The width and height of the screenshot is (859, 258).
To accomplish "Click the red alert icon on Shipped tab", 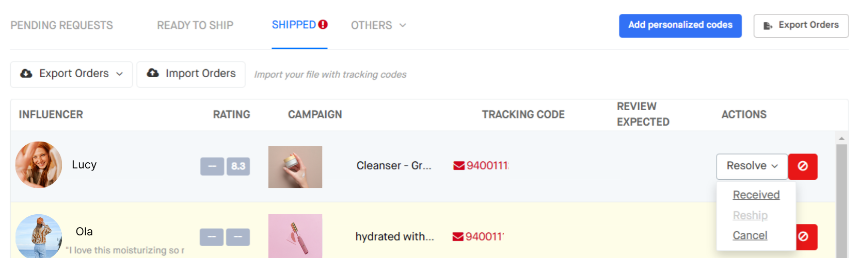I will tap(323, 24).
